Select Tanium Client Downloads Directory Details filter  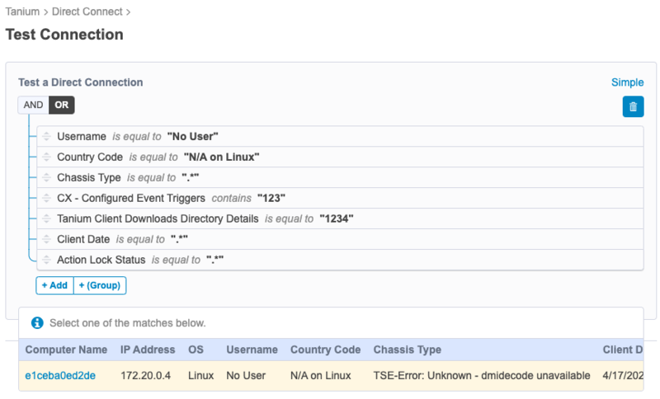click(x=340, y=218)
